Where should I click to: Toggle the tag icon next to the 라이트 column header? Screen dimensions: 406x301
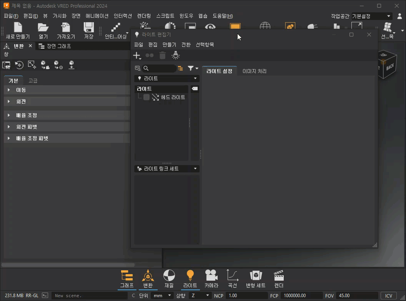click(195, 89)
